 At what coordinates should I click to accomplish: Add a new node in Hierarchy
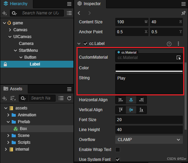[4, 13]
